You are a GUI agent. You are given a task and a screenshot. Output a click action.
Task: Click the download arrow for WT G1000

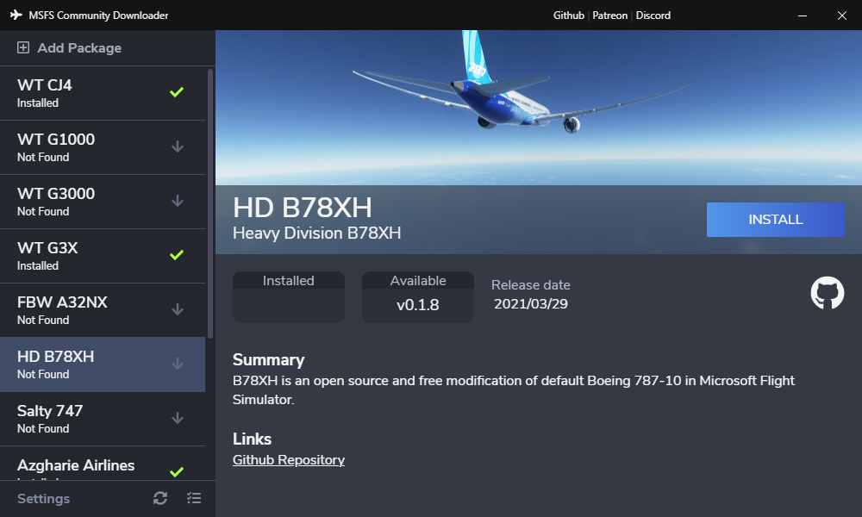pos(177,146)
